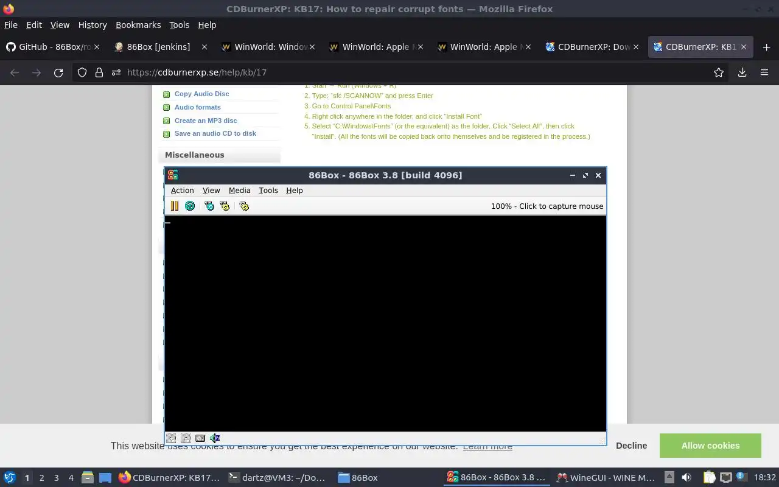Image resolution: width=779 pixels, height=487 pixels.
Task: Open Audio formats help link
Action: [197, 107]
